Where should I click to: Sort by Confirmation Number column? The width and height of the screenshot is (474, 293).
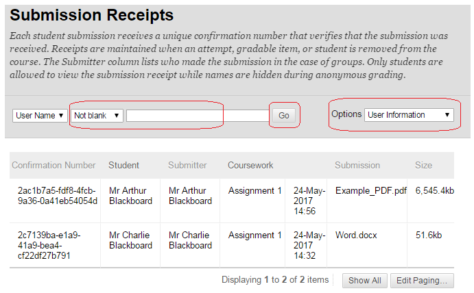pyautogui.click(x=54, y=165)
